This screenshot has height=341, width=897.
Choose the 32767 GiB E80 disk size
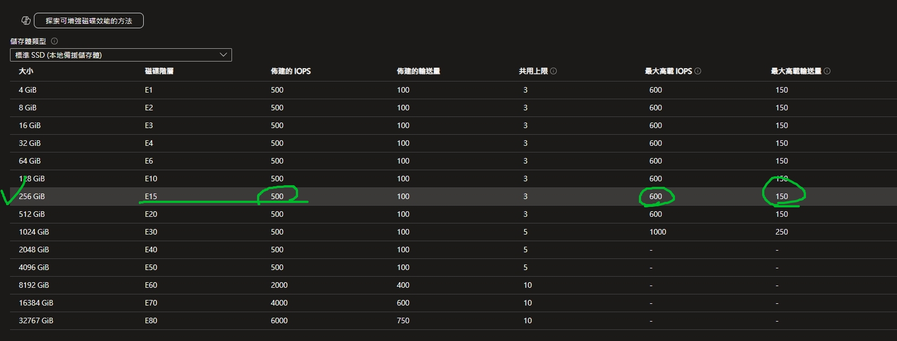(x=36, y=320)
